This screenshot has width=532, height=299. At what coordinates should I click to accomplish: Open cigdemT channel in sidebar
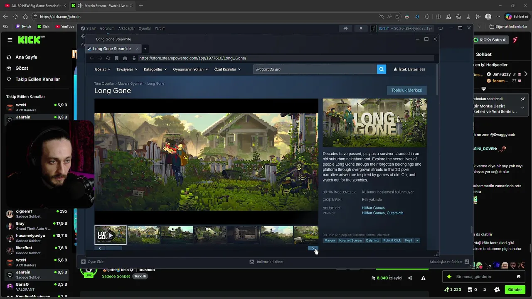coord(37,214)
